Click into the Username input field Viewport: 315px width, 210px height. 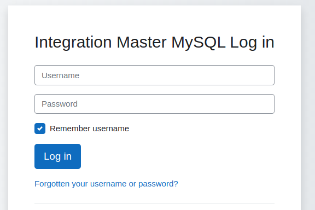(154, 75)
